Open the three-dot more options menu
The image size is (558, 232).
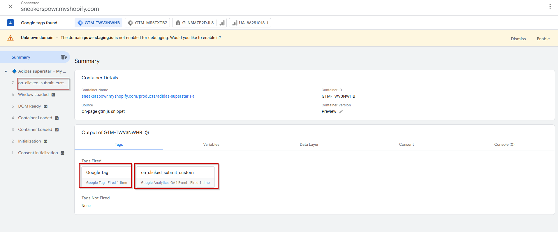coord(550,6)
